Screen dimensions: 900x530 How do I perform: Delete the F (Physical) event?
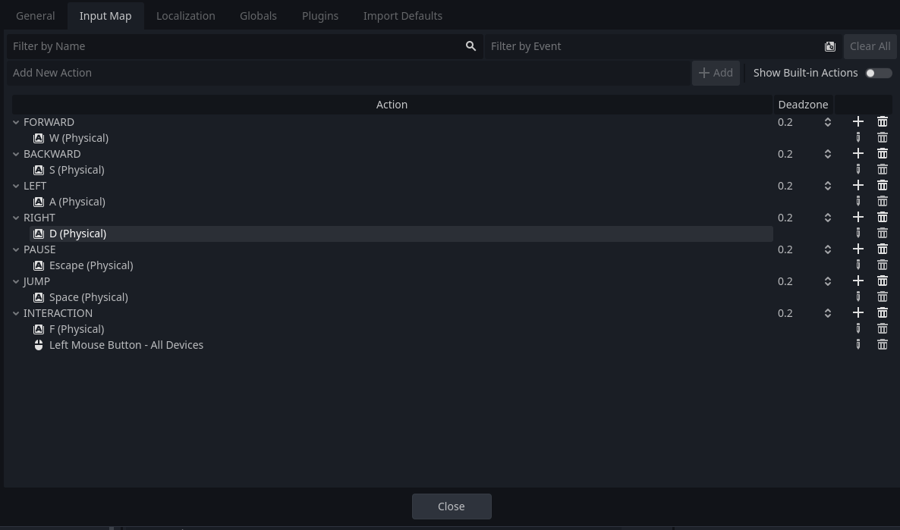[x=882, y=329]
